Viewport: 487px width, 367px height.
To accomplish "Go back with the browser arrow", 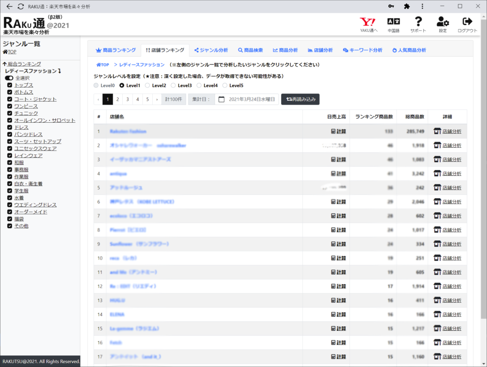I will click(x=10, y=7).
